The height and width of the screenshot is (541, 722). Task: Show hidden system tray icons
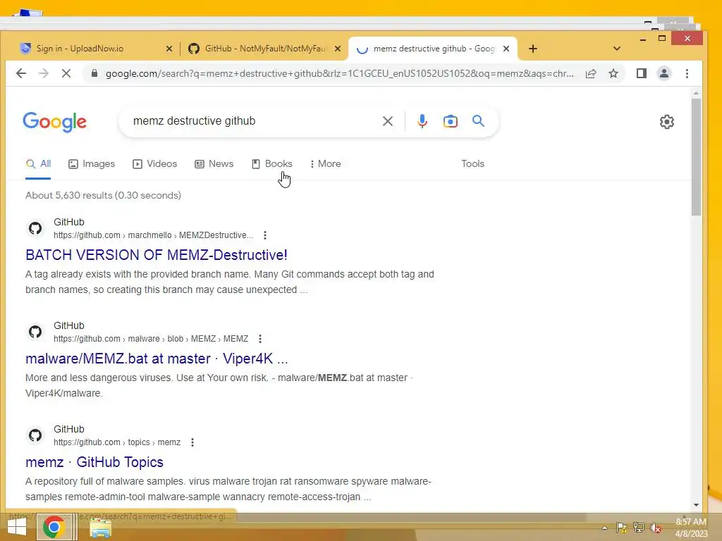(604, 528)
